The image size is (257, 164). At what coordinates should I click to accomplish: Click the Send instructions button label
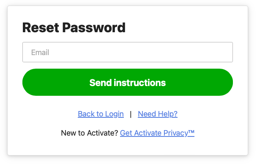click(128, 83)
